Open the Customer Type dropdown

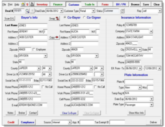point(93,11)
